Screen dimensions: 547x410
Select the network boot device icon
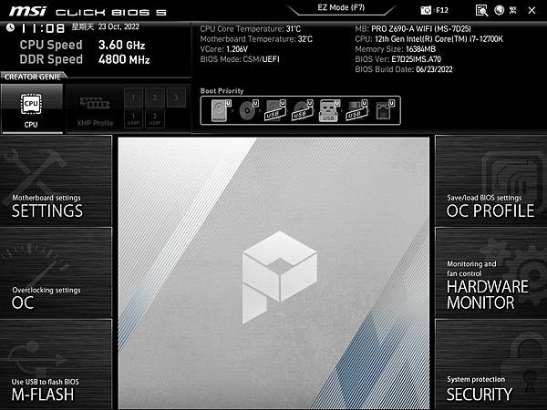click(x=385, y=110)
